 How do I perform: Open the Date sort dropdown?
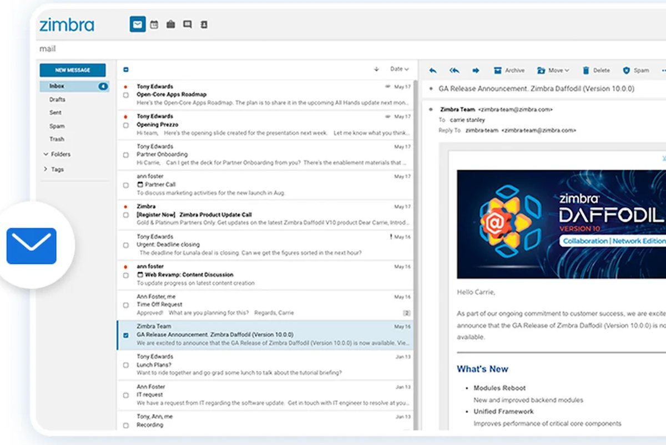coord(400,69)
